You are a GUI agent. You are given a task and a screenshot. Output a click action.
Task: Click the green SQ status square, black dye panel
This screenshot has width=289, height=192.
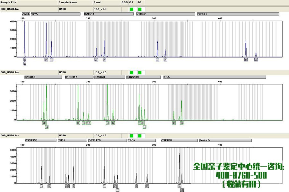[x=140, y=136]
